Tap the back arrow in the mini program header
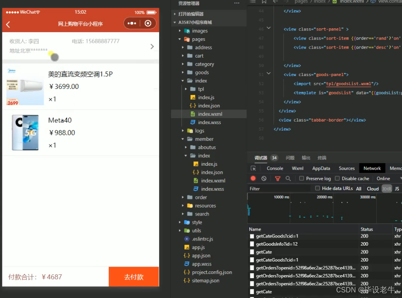Viewport: 402px width, 298px height. [8, 24]
